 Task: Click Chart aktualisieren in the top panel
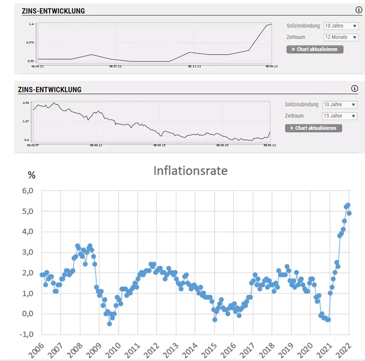[x=315, y=49]
